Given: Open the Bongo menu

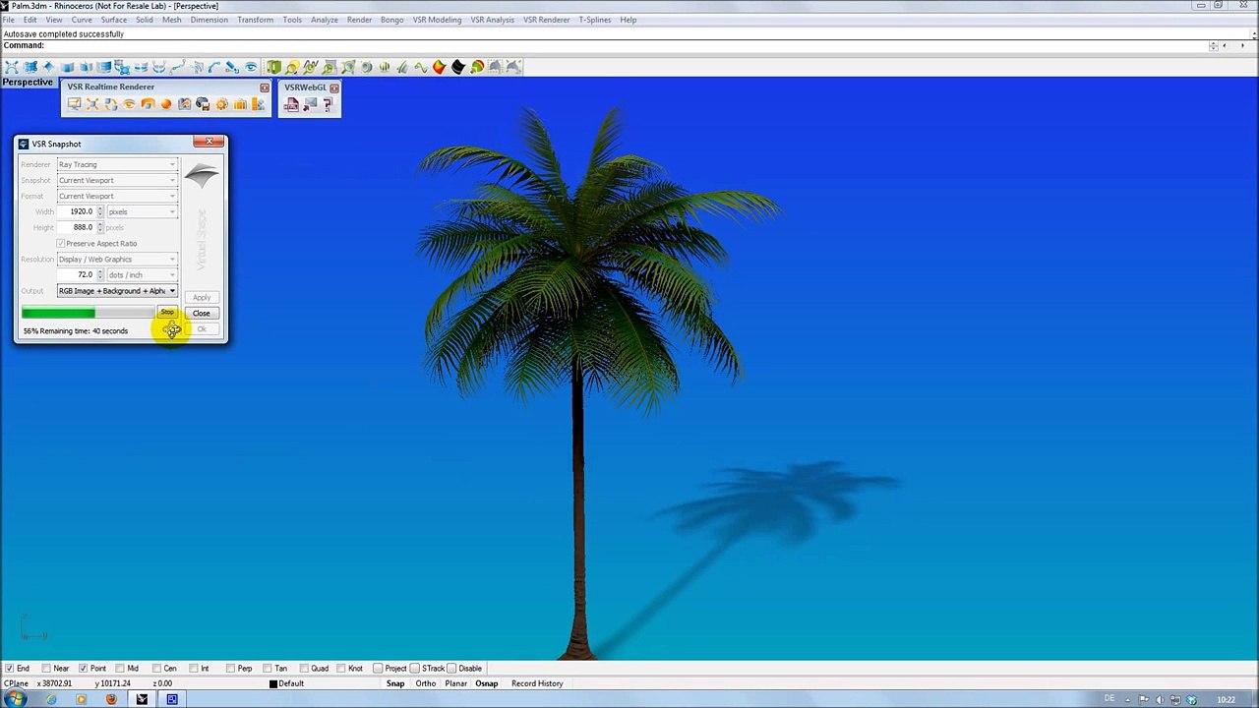Looking at the screenshot, I should click(391, 20).
